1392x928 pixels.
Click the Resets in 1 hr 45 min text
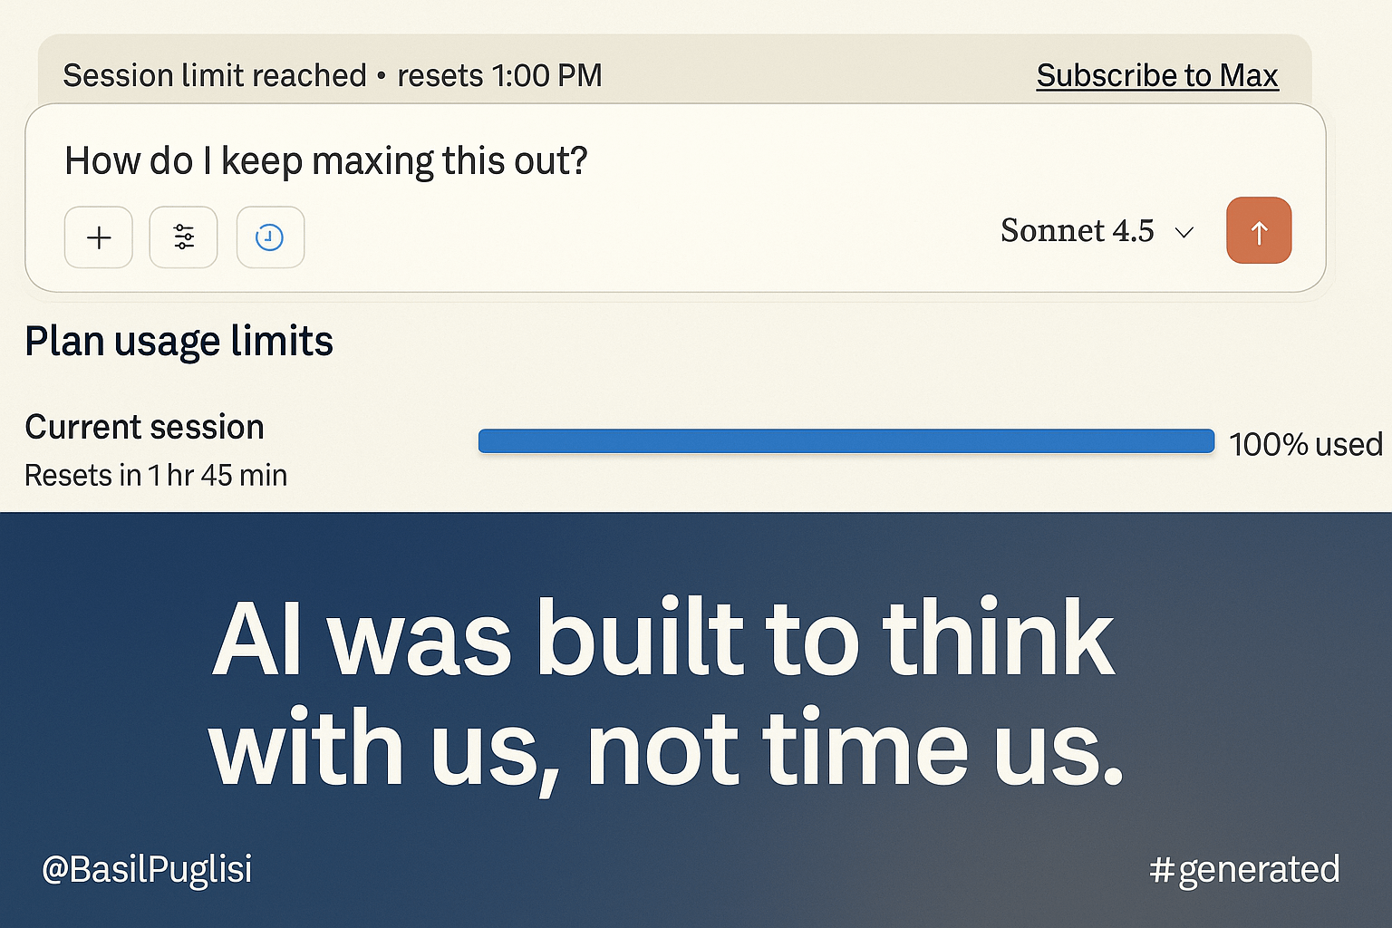tap(155, 475)
